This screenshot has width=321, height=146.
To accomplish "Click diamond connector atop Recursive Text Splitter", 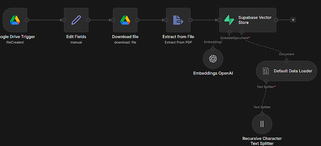I will click(262, 114).
